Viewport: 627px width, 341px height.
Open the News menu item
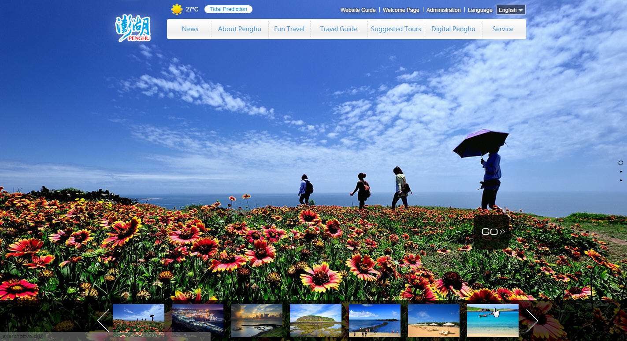click(190, 29)
